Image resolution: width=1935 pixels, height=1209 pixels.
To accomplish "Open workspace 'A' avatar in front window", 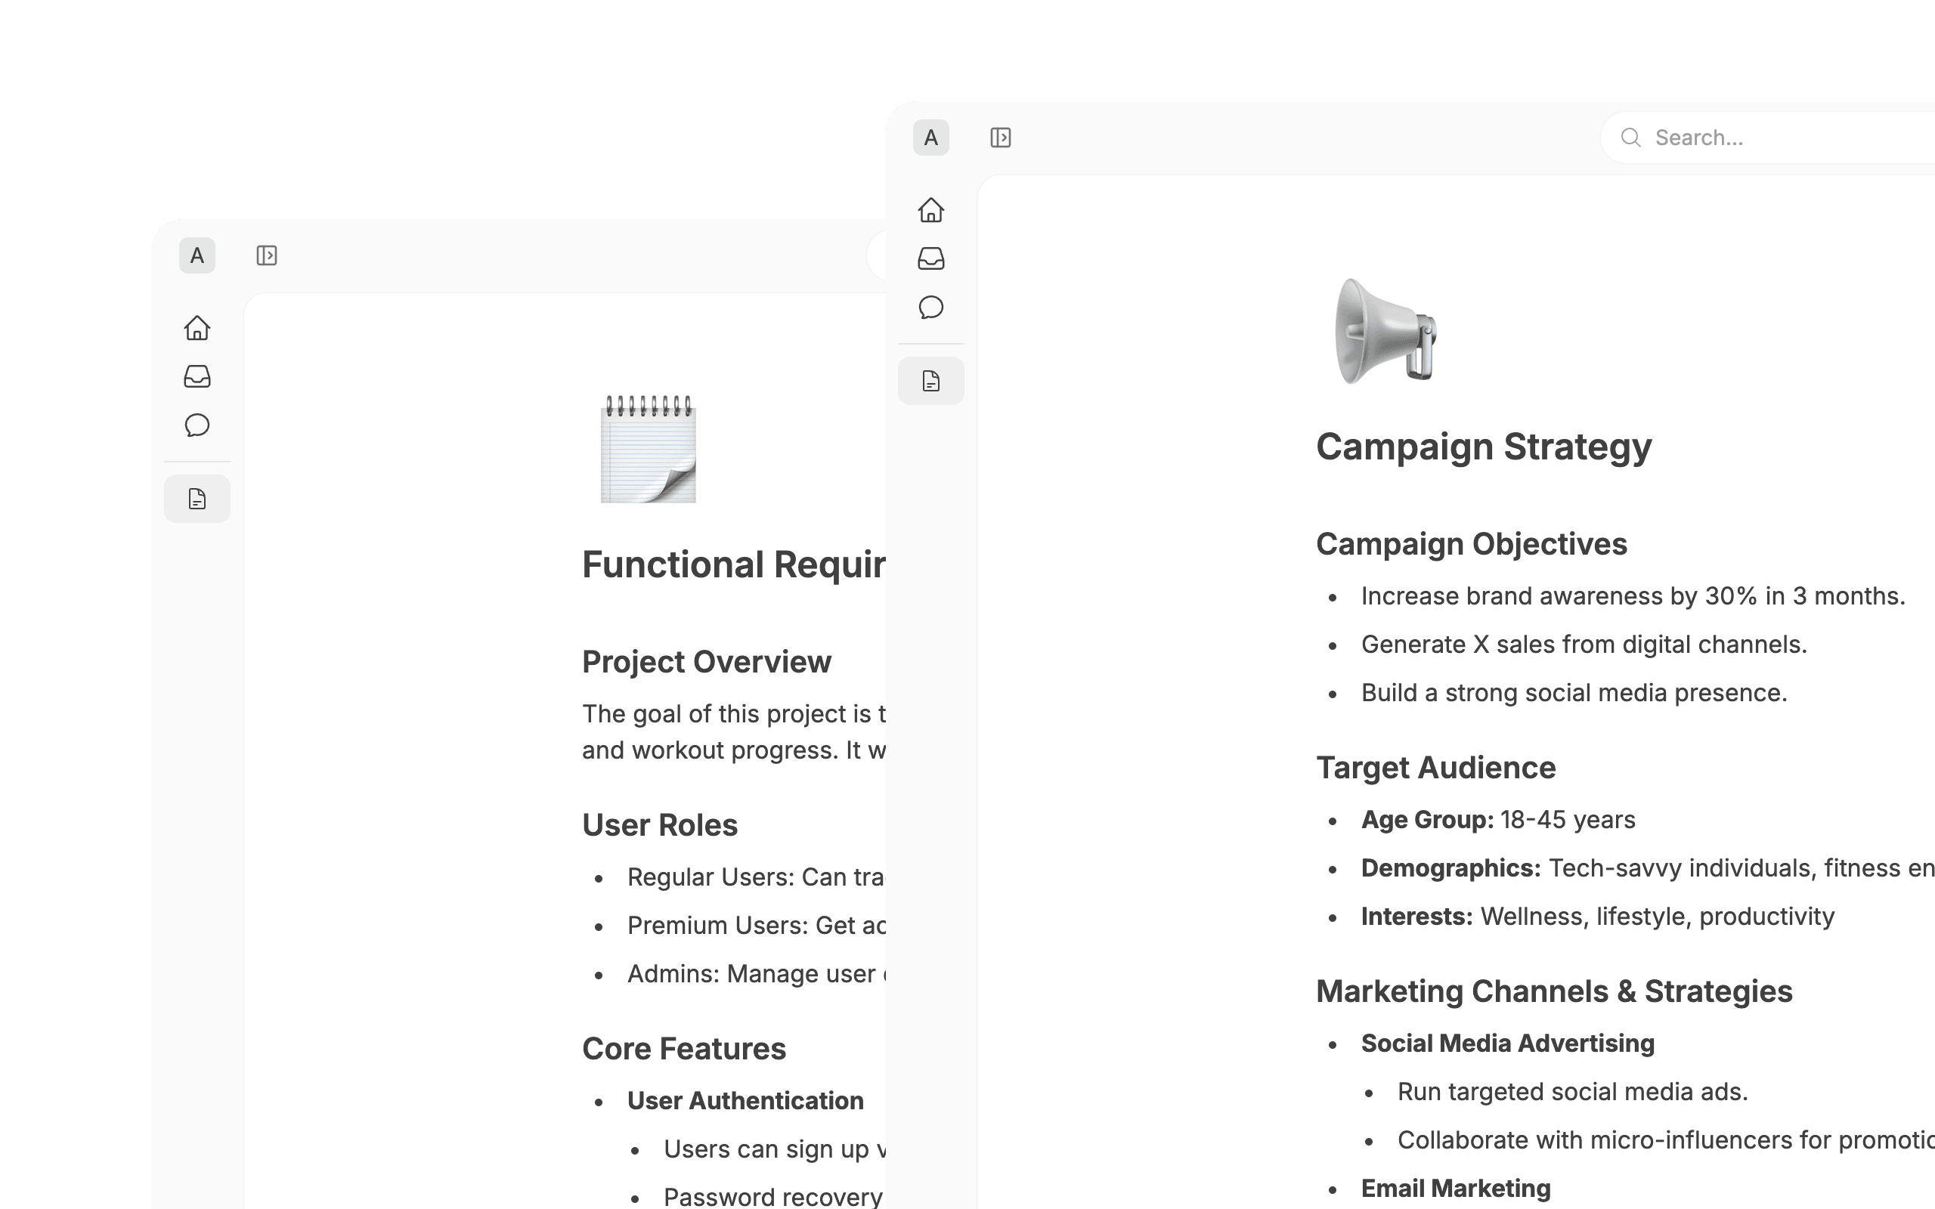I will [930, 138].
